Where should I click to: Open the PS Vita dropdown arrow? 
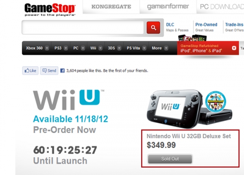144,48
